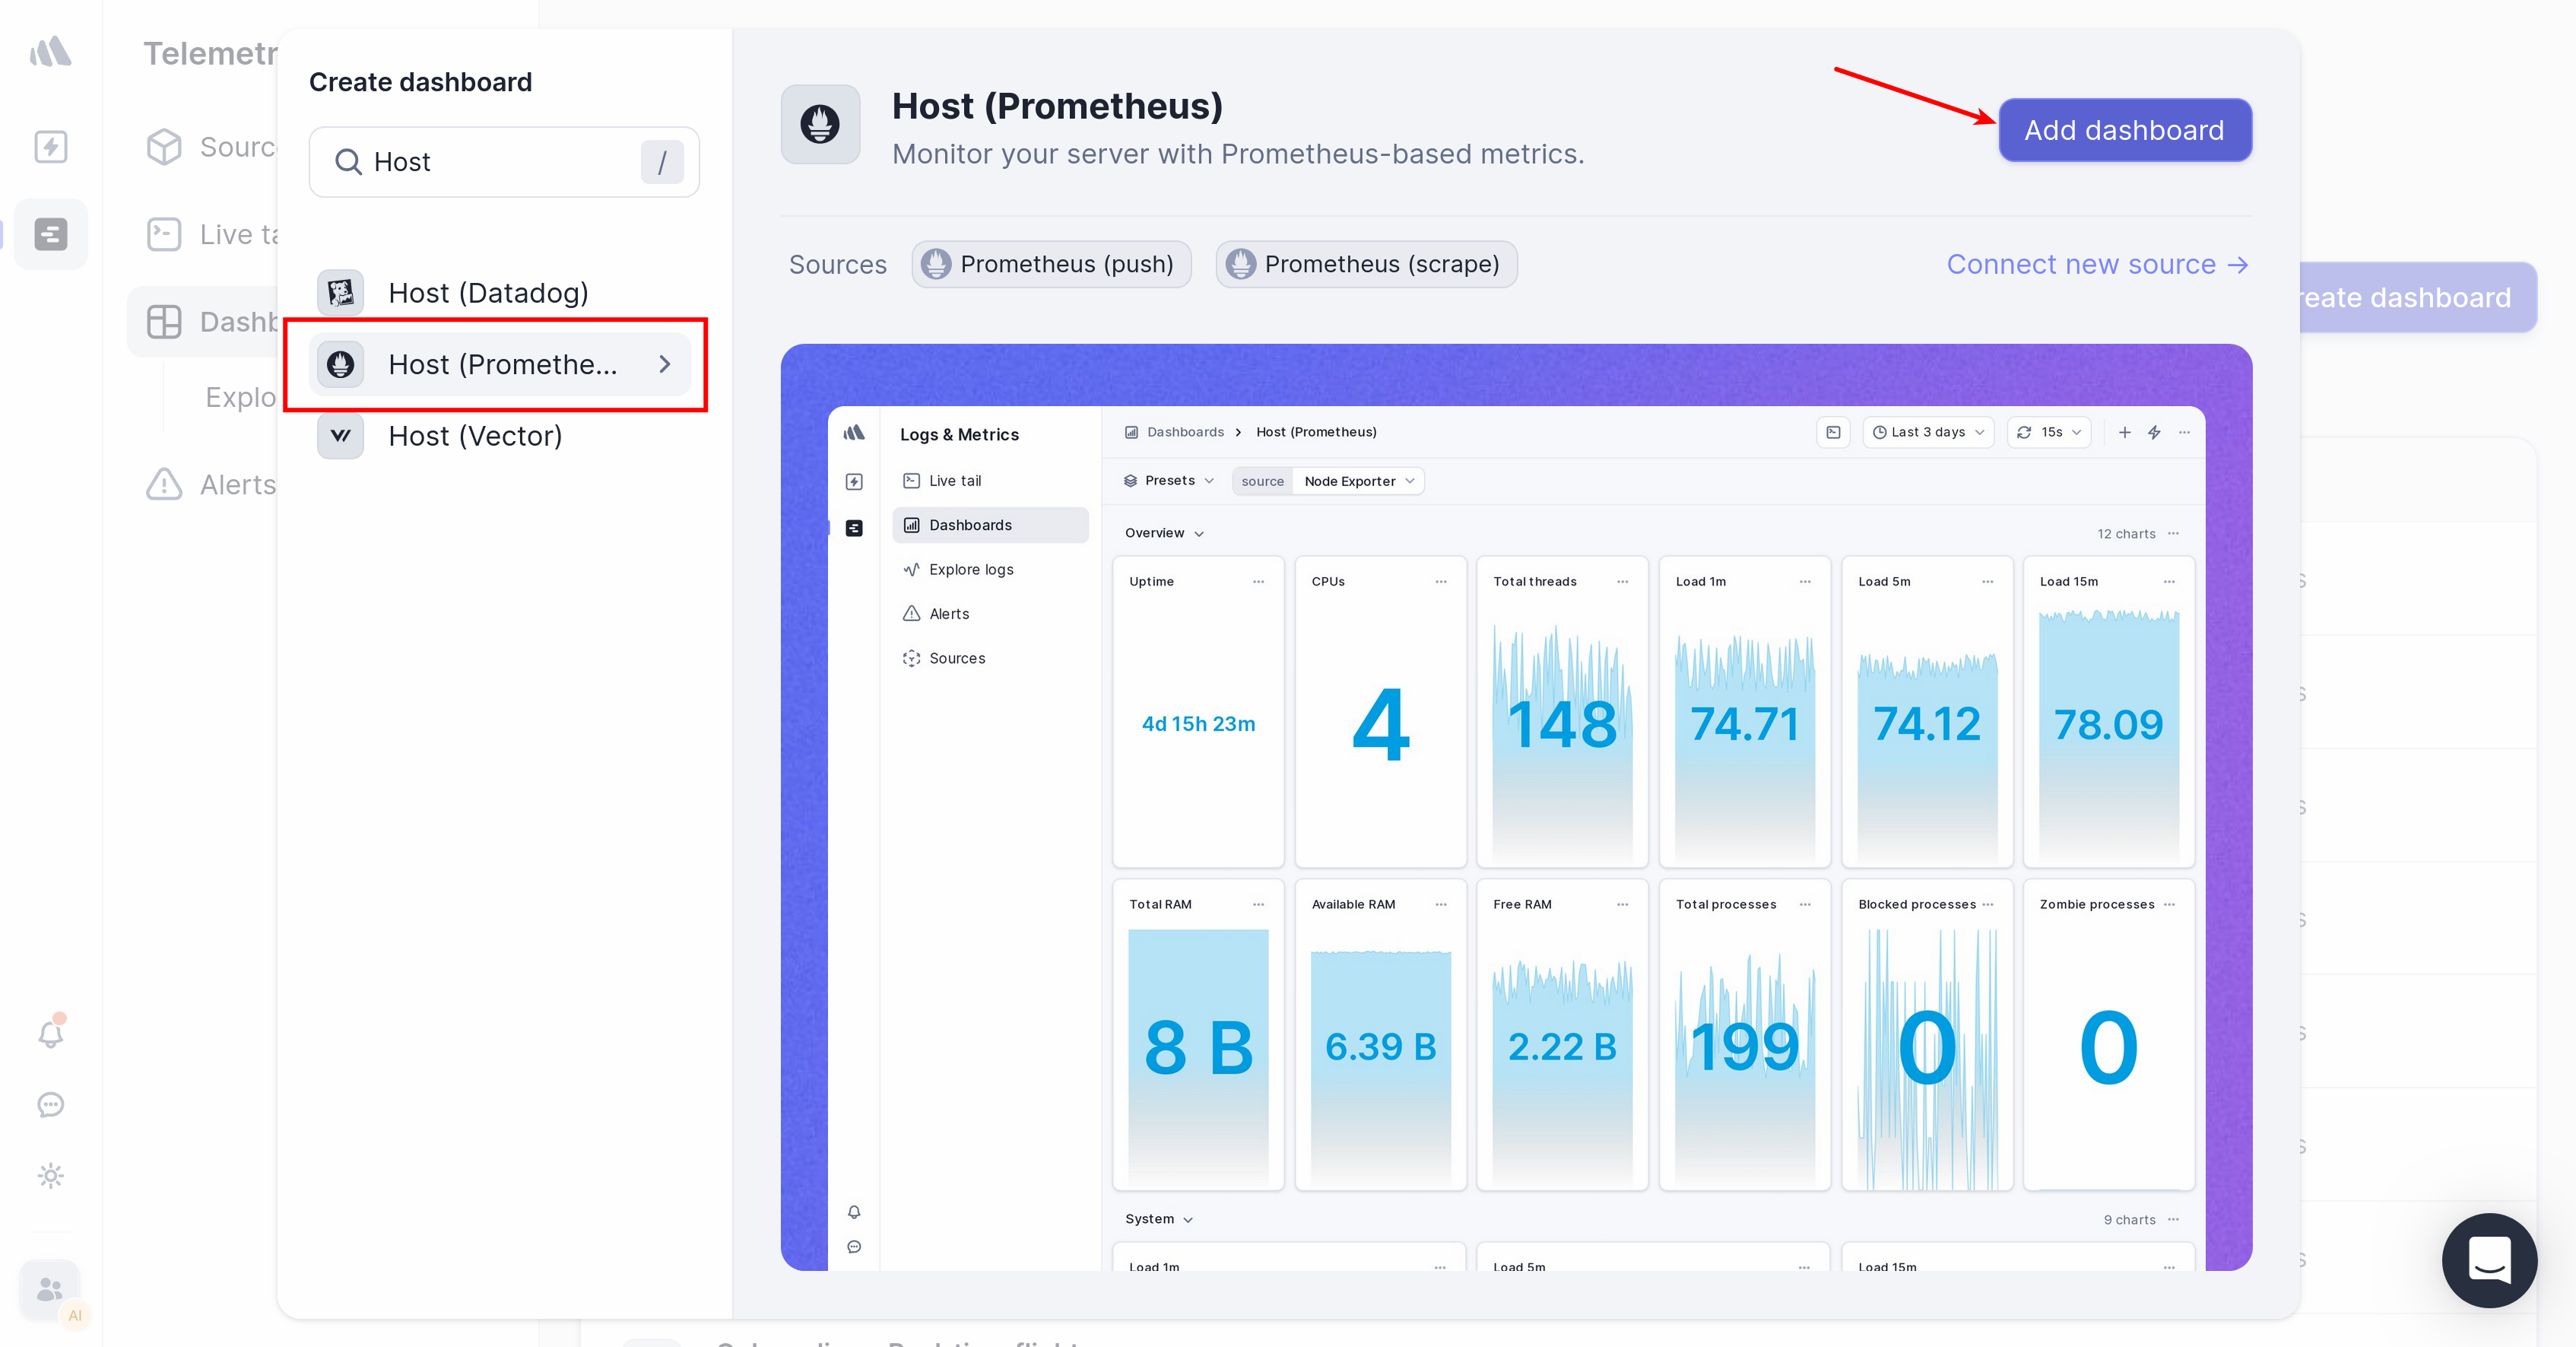Click the Add dashboard button
The width and height of the screenshot is (2576, 1347).
(2124, 130)
